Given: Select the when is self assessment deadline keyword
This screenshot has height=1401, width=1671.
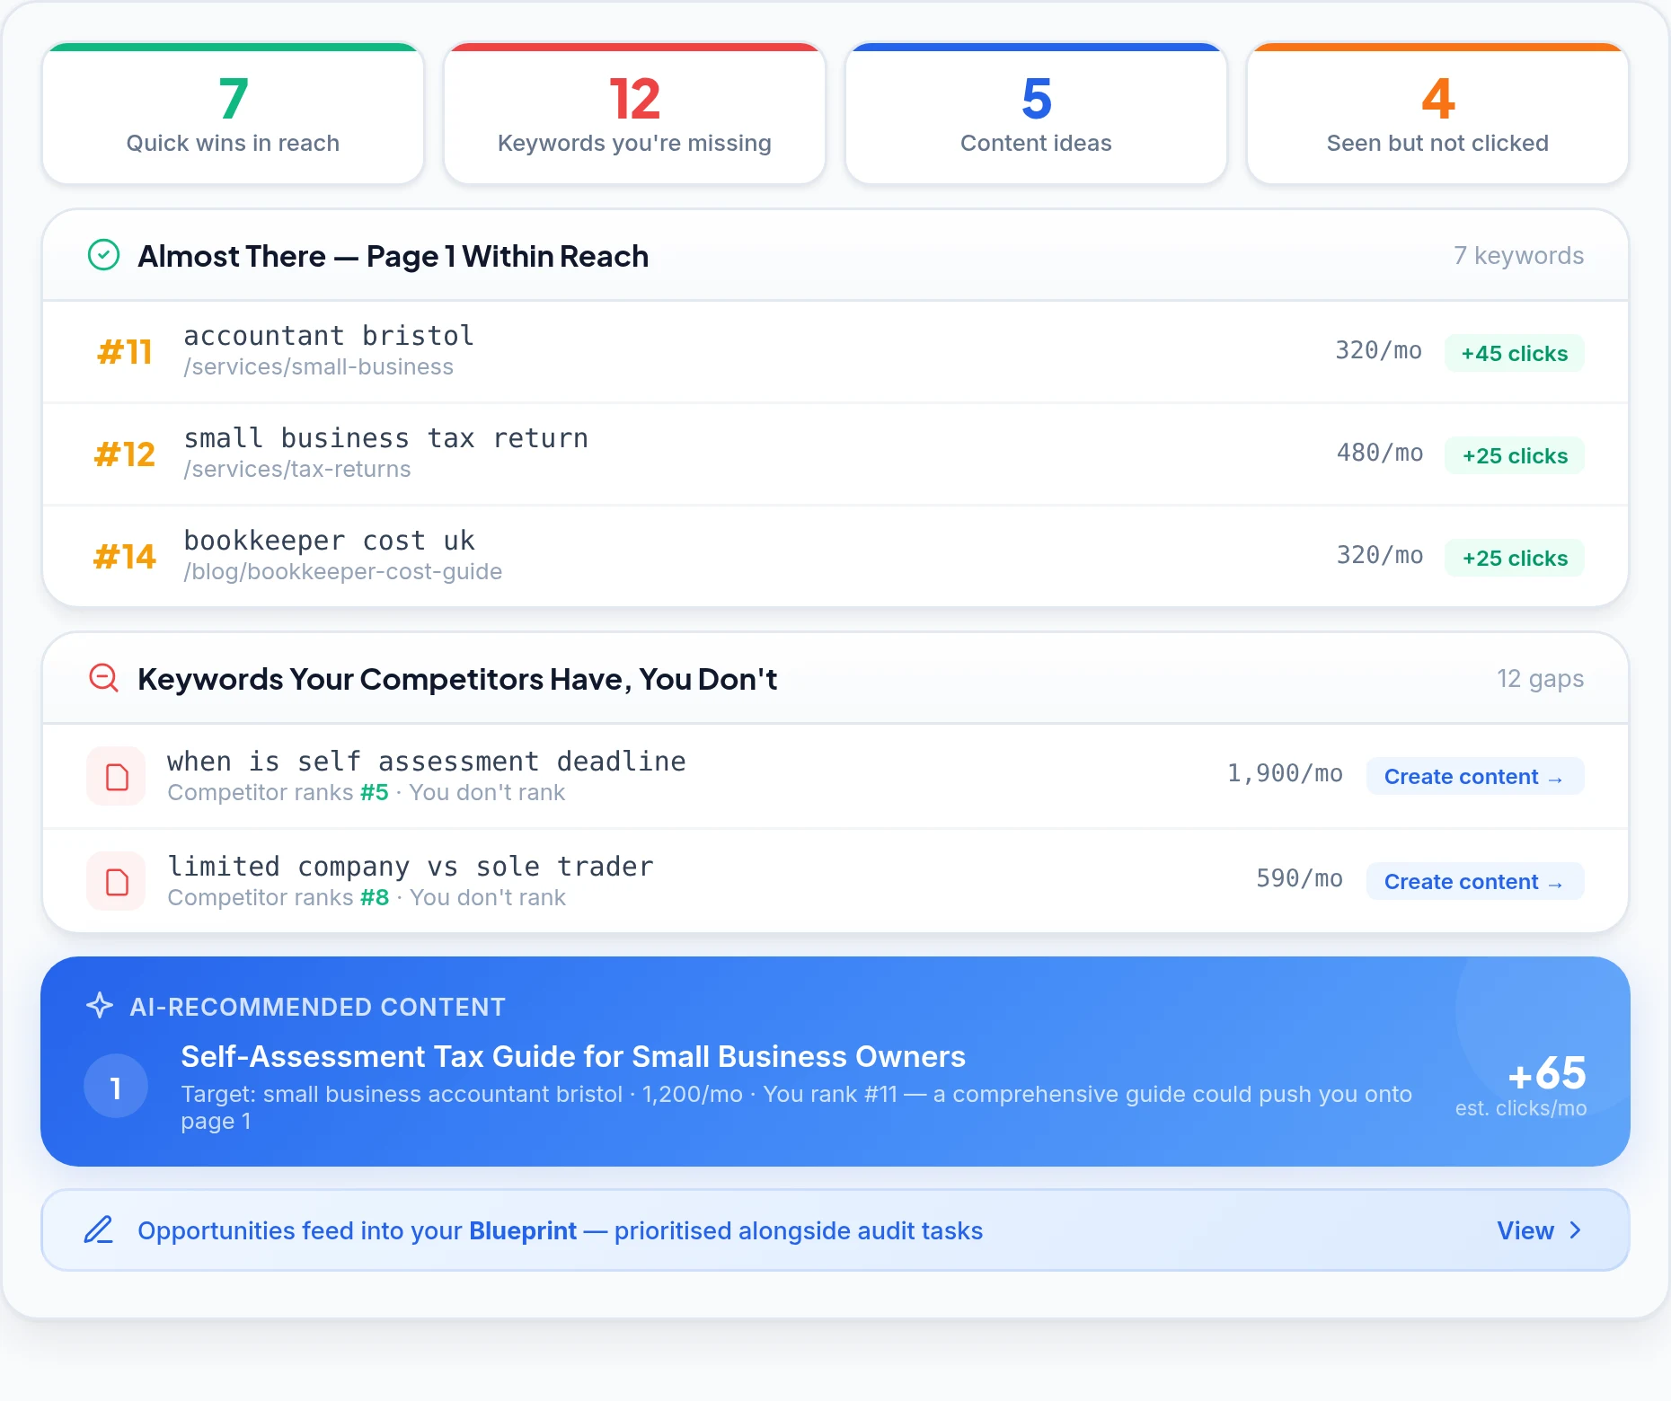Looking at the screenshot, I should pos(427,762).
